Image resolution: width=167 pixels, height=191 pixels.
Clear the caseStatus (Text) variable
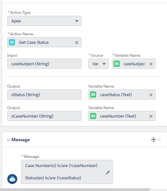pyautogui.click(x=151, y=95)
